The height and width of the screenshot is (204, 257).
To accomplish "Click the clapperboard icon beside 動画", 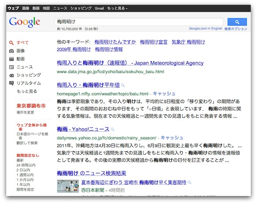I will (x=11, y=59).
